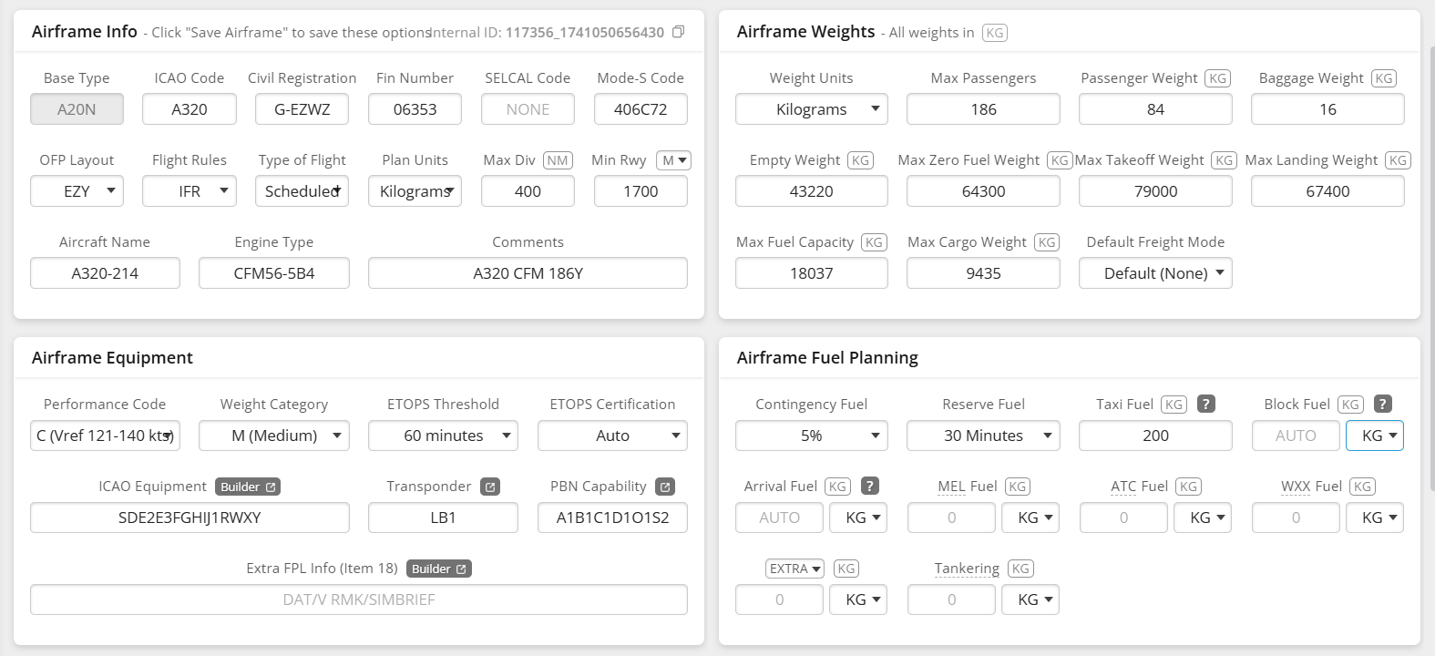Copy the Internal ID to clipboard
The image size is (1435, 656).
678,32
